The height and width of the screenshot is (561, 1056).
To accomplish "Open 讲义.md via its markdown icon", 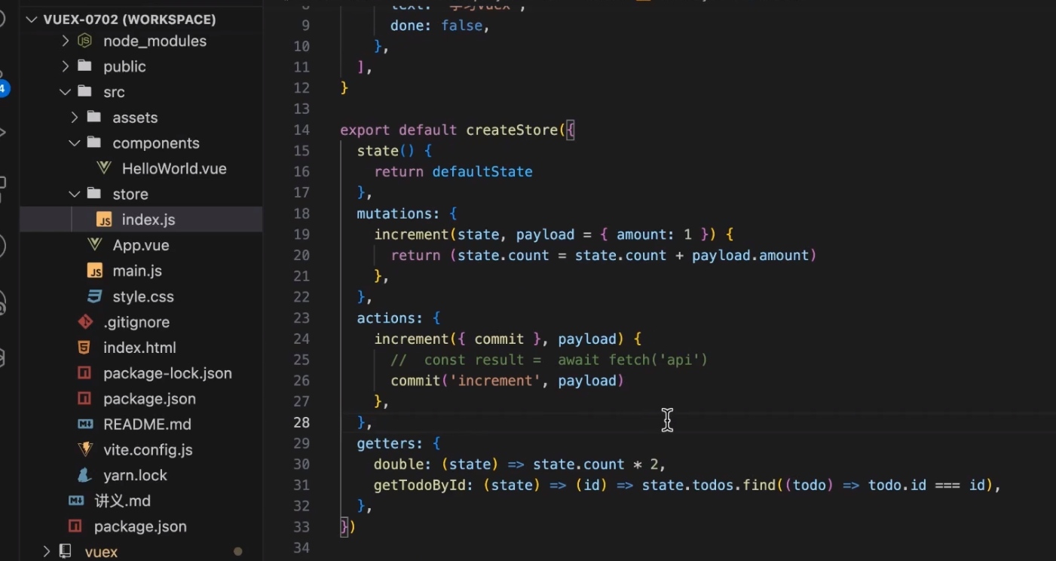I will pyautogui.click(x=76, y=501).
